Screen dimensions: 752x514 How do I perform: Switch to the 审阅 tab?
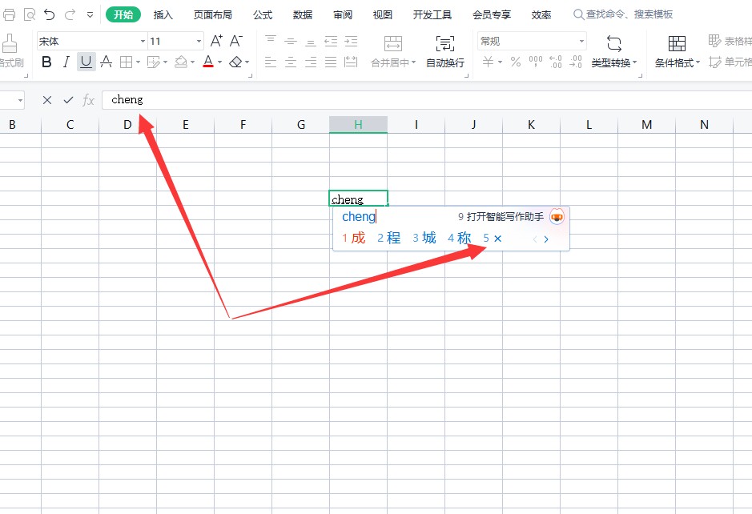[x=343, y=15]
